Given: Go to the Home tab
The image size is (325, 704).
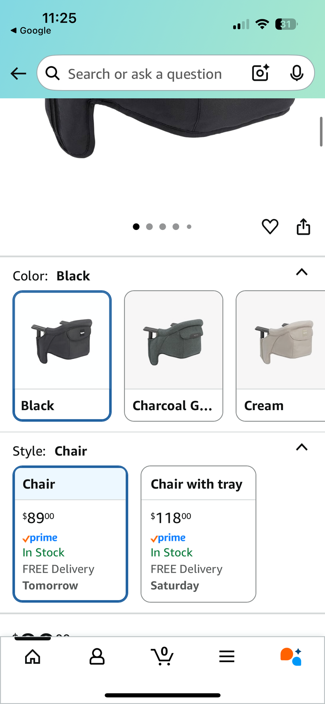Looking at the screenshot, I should pos(33,657).
